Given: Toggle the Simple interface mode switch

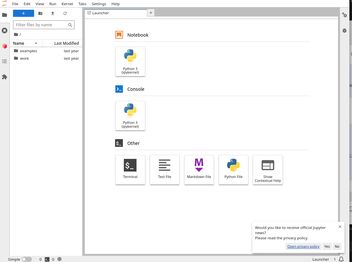Looking at the screenshot, I should (27, 259).
